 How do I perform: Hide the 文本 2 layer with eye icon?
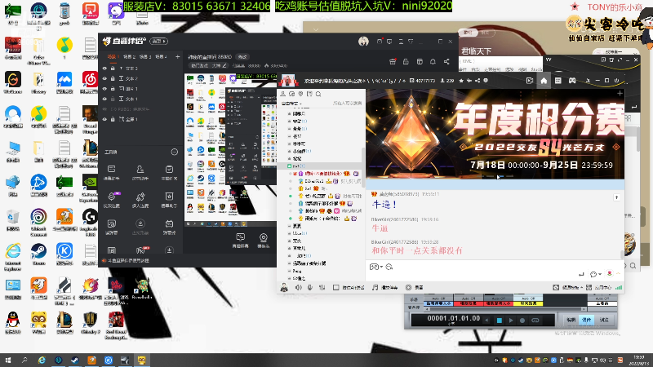click(104, 78)
